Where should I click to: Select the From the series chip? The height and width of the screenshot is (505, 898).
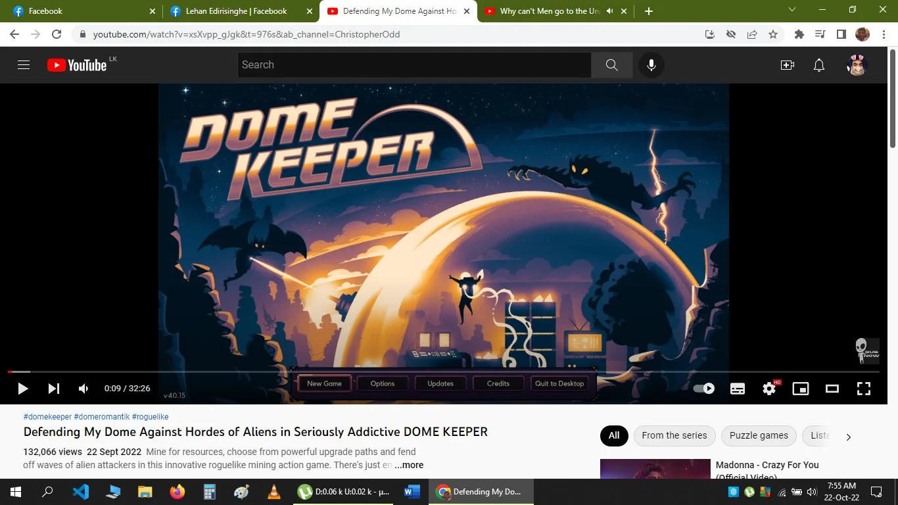tap(674, 435)
